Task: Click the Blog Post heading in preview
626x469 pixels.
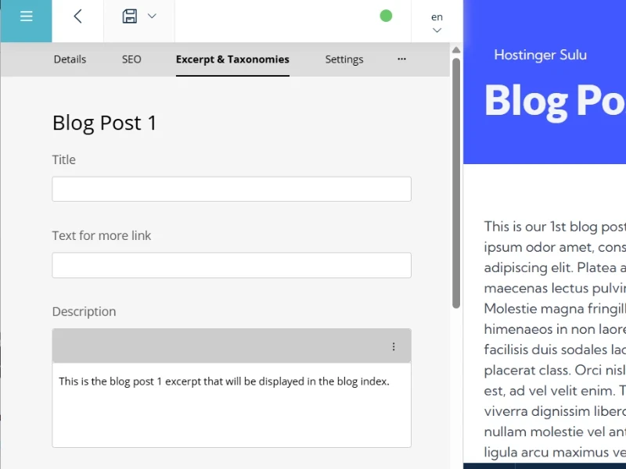Action: [554, 101]
